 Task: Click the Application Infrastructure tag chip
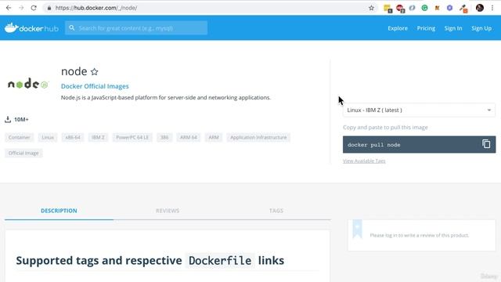pyautogui.click(x=258, y=138)
